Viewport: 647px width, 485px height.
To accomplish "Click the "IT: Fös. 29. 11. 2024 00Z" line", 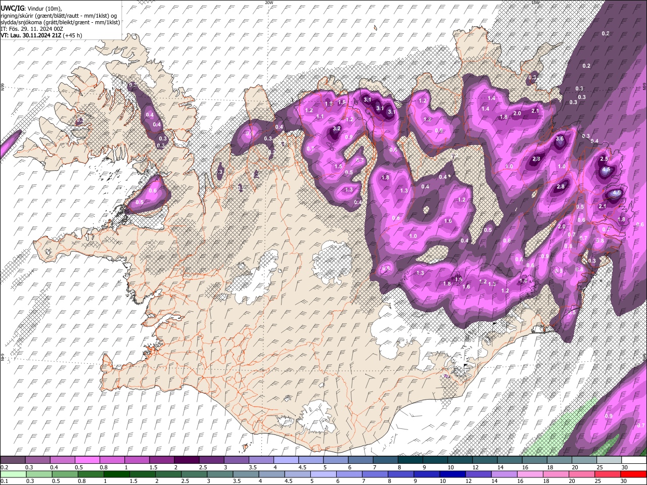I will tap(32, 29).
